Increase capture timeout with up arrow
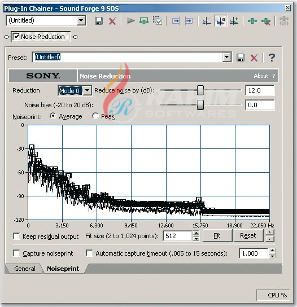This screenshot has height=307, width=297. pyautogui.click(x=272, y=251)
